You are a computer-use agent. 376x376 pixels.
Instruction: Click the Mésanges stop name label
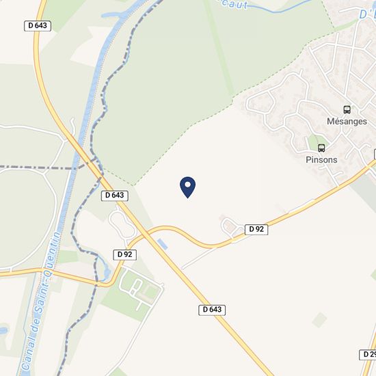click(347, 121)
